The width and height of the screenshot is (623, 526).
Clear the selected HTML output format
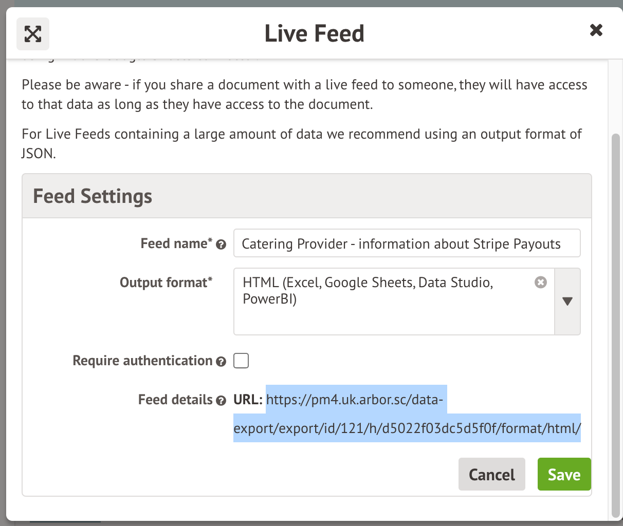coord(540,283)
